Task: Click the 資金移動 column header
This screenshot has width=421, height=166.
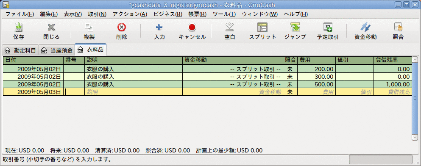Action: [x=232, y=60]
